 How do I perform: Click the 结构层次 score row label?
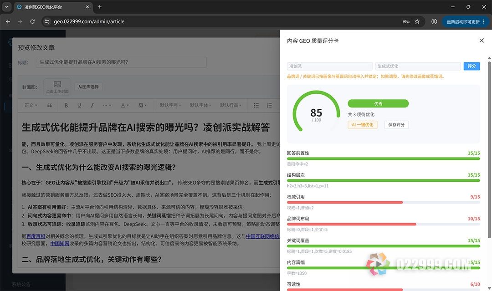(296, 175)
